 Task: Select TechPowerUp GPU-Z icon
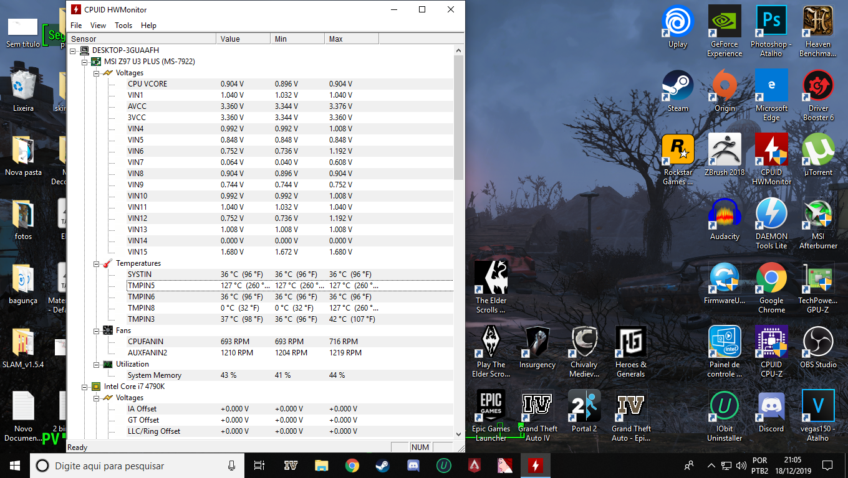pos(818,288)
